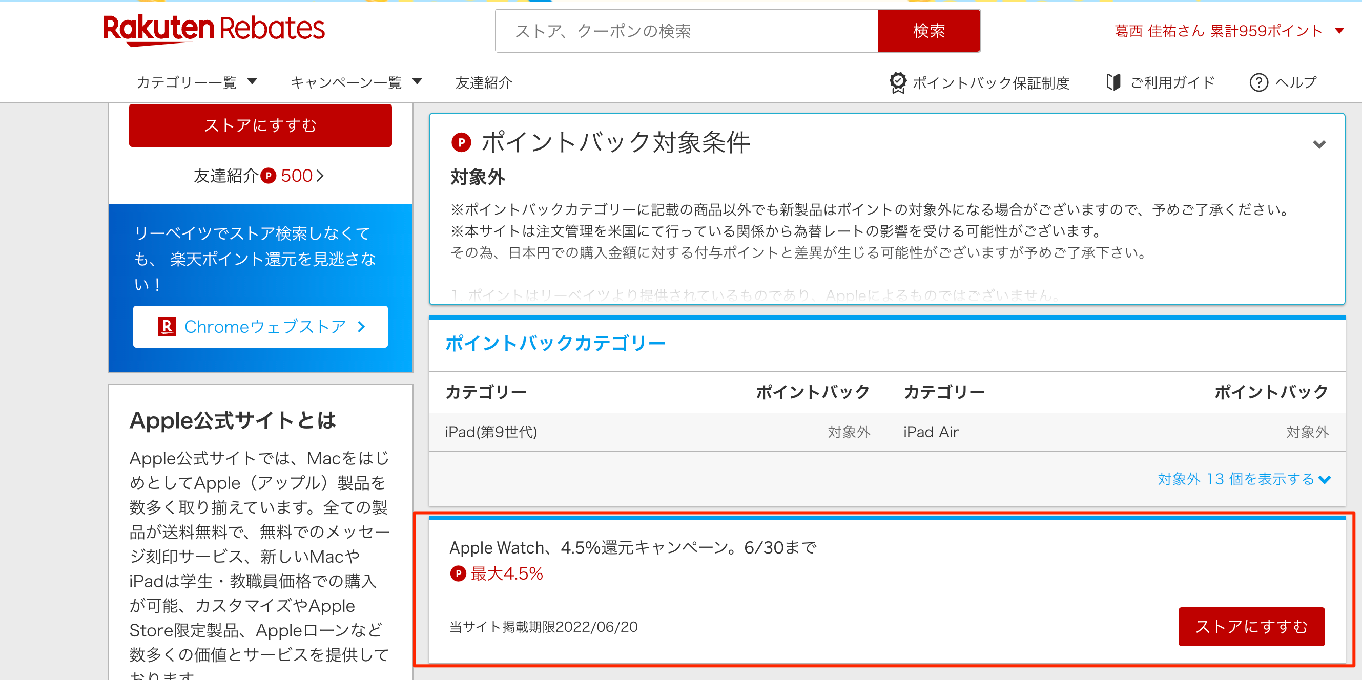Open the ご利用ガイド page
Viewport: 1362px width, 680px height.
pyautogui.click(x=1161, y=82)
